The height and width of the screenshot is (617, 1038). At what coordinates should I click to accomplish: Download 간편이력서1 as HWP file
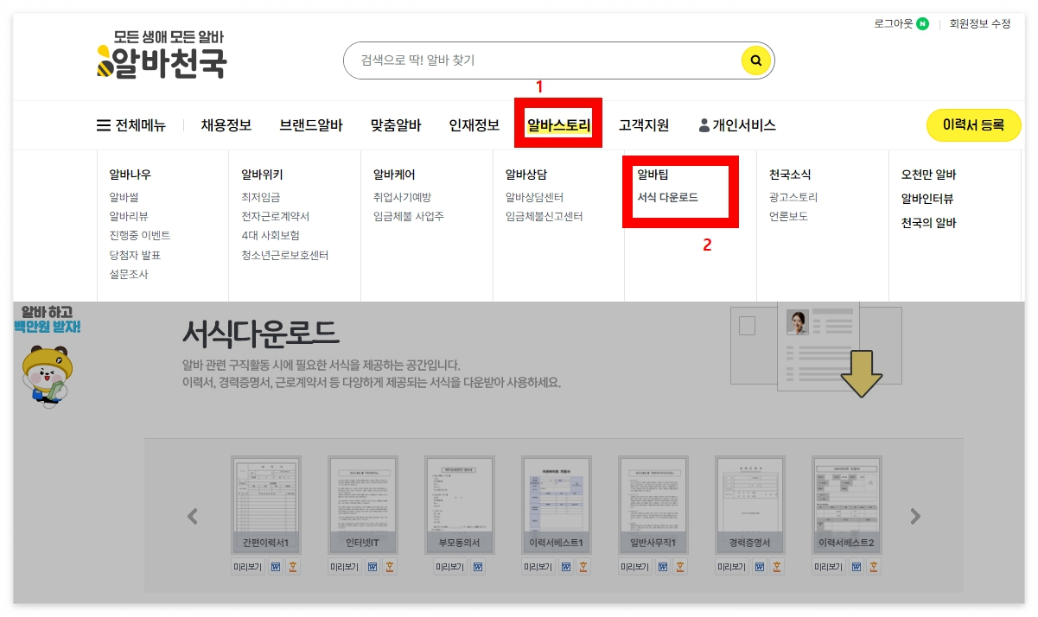pyautogui.click(x=293, y=567)
